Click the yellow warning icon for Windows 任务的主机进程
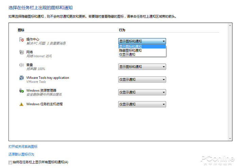The image size is (238, 168). tap(21, 104)
